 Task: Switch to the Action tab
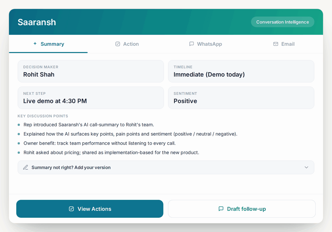[127, 44]
